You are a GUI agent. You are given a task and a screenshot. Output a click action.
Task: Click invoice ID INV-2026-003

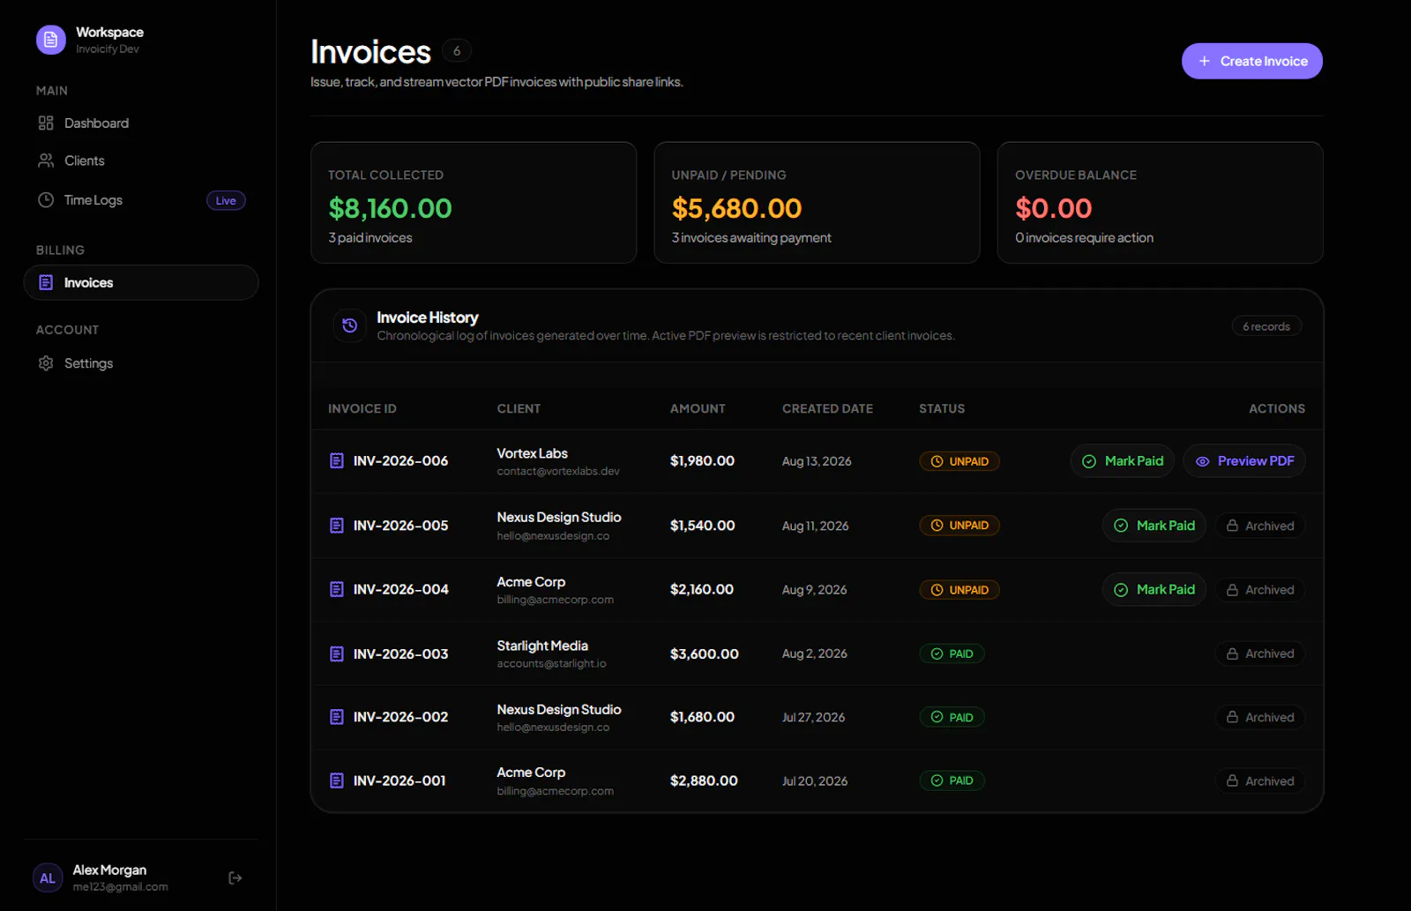click(x=400, y=653)
